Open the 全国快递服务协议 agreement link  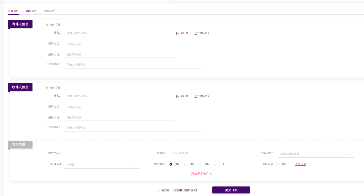[185, 190]
